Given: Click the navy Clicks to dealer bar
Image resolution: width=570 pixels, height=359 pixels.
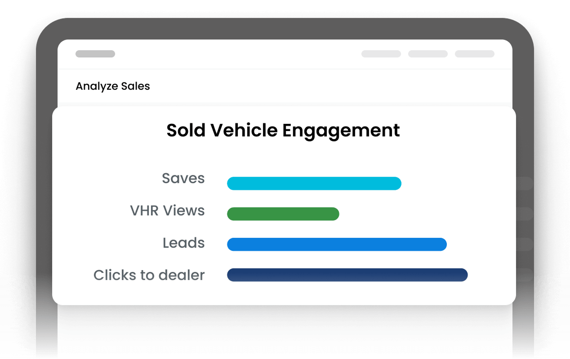Looking at the screenshot, I should coord(347,275).
